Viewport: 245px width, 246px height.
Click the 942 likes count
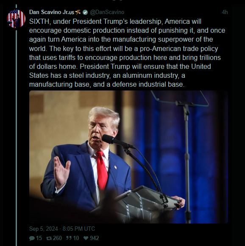tap(95, 238)
